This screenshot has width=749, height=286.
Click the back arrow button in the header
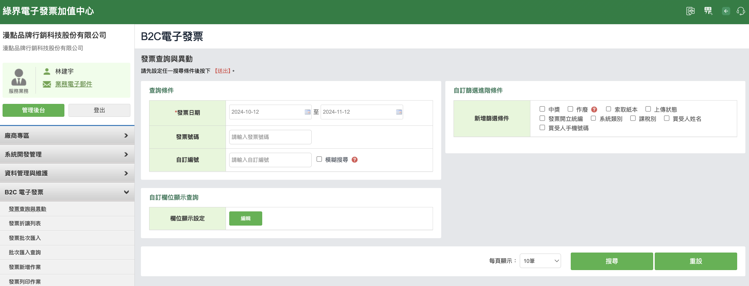[x=726, y=11]
